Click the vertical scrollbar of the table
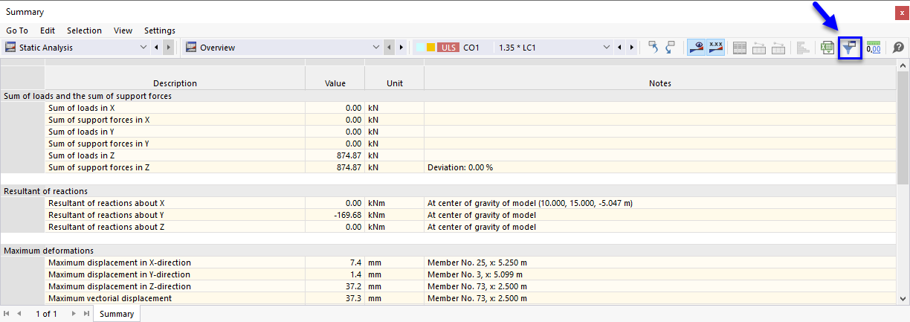Screen dimensions: 910x322 [x=903, y=126]
